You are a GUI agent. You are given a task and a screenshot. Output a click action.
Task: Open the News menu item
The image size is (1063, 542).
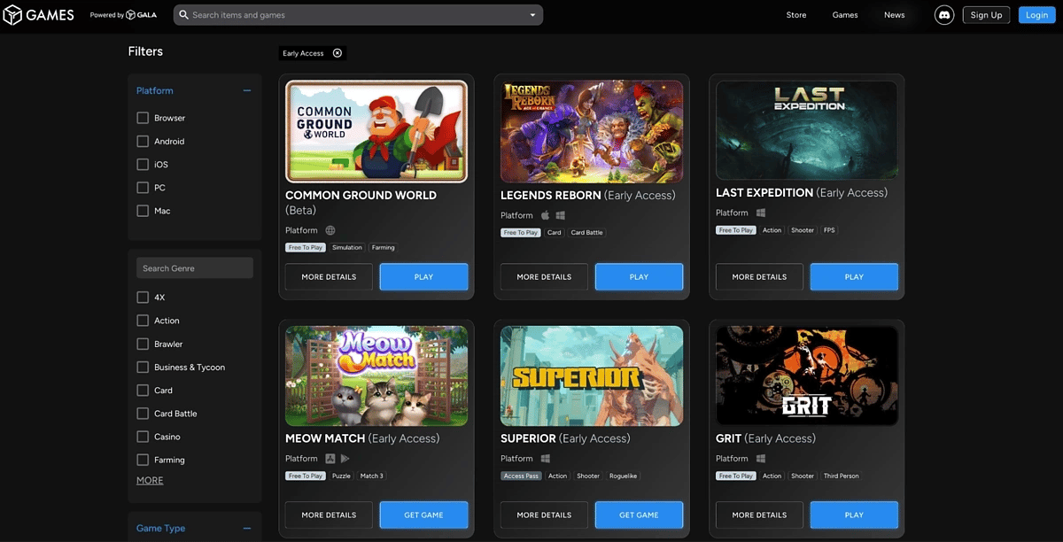(x=895, y=15)
